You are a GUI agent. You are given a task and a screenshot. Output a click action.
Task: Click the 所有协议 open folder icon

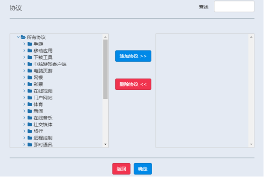coord(23,37)
